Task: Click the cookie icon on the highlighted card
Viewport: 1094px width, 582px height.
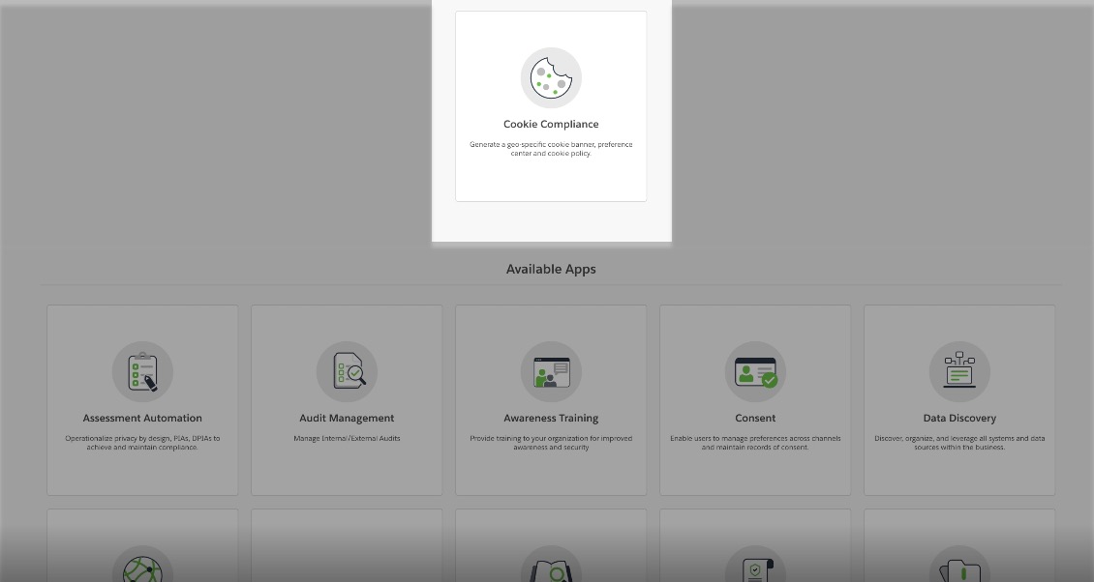Action: [x=550, y=77]
